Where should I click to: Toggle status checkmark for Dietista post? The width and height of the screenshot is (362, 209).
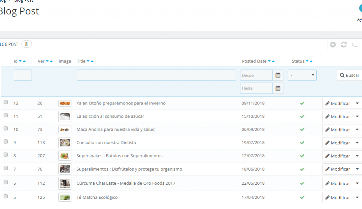(x=302, y=143)
